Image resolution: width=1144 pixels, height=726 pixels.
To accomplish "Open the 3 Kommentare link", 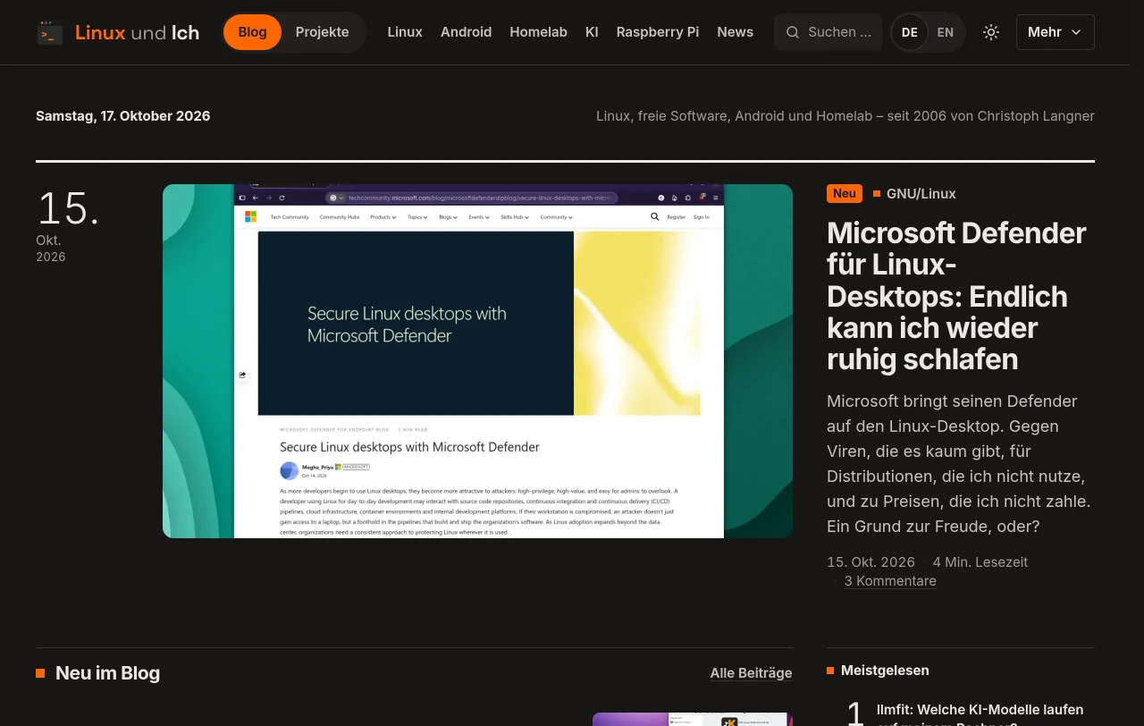I will [x=890, y=581].
